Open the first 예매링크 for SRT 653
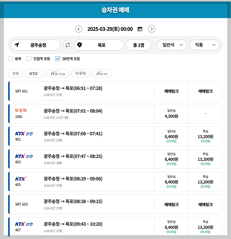Image resolution: width=231 pixels, height=239 pixels. (171, 204)
